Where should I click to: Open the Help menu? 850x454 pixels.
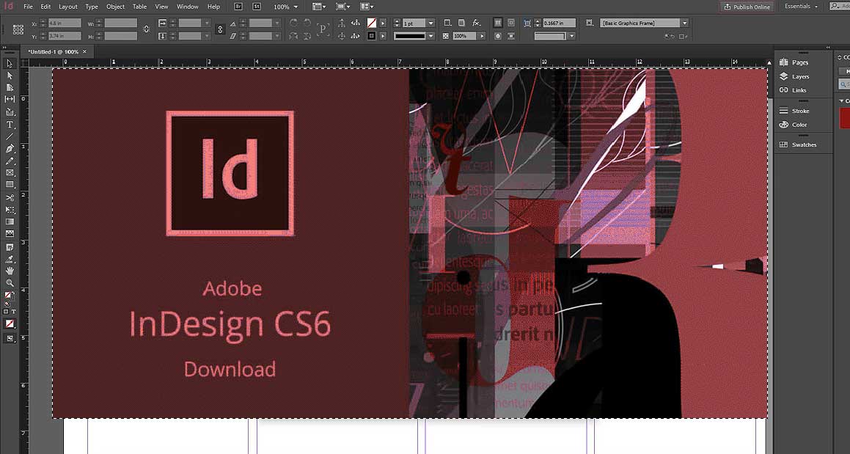pos(213,7)
